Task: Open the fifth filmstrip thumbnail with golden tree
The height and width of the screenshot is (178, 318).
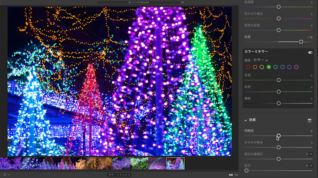Action: click(85, 163)
